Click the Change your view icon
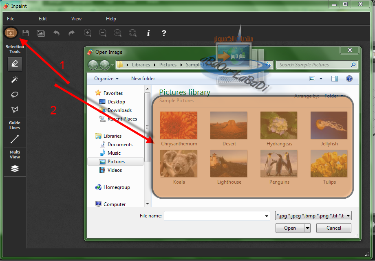 coord(312,79)
